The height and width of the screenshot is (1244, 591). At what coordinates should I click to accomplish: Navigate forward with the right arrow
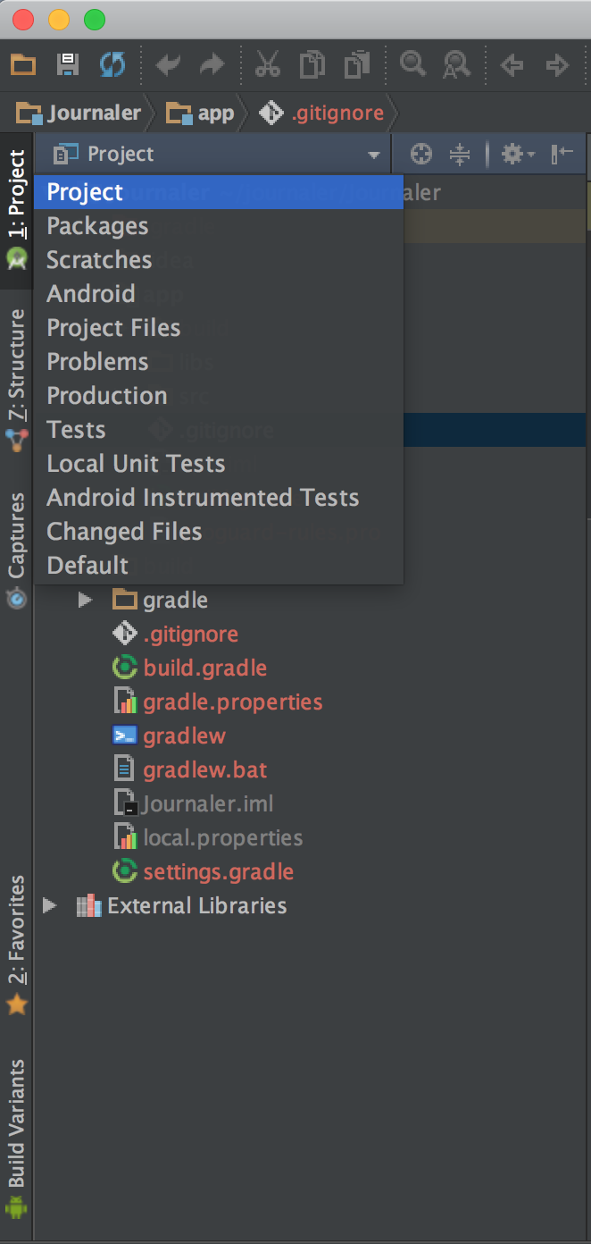(557, 64)
